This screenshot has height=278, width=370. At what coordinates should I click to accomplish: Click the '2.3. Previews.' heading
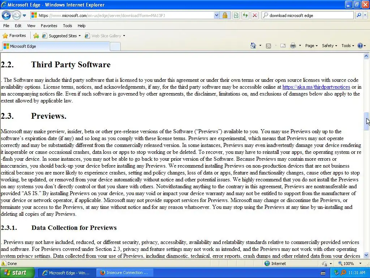[x=34, y=116]
